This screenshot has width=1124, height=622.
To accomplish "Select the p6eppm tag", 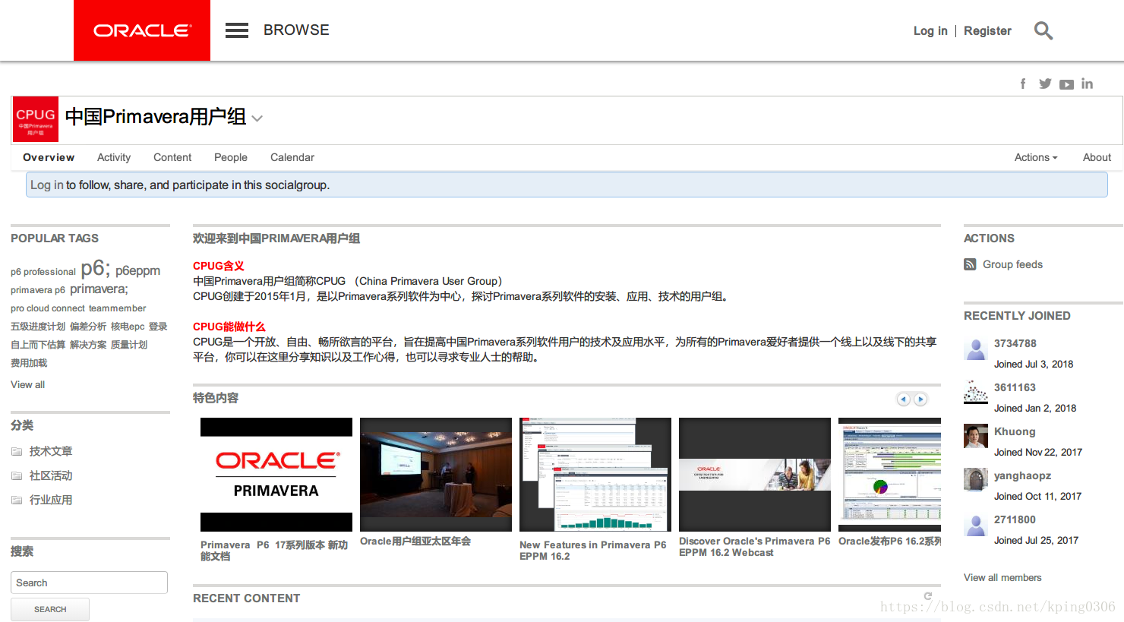I will (x=137, y=270).
